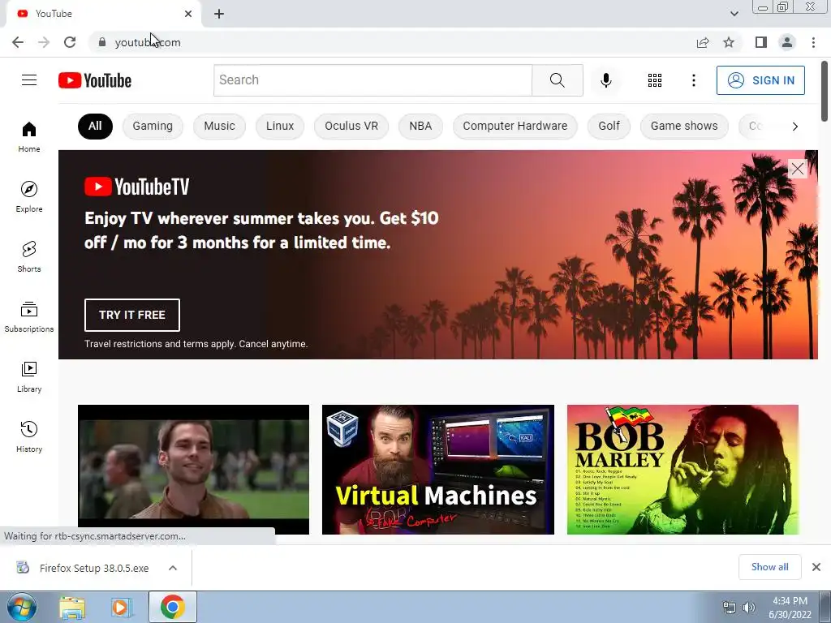The image size is (831, 623).
Task: Open Explore in the sidebar
Action: click(x=29, y=197)
